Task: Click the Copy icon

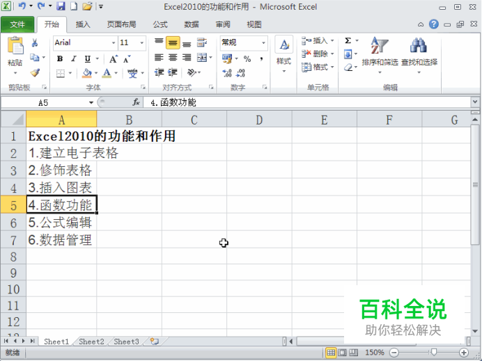Action: (34, 58)
